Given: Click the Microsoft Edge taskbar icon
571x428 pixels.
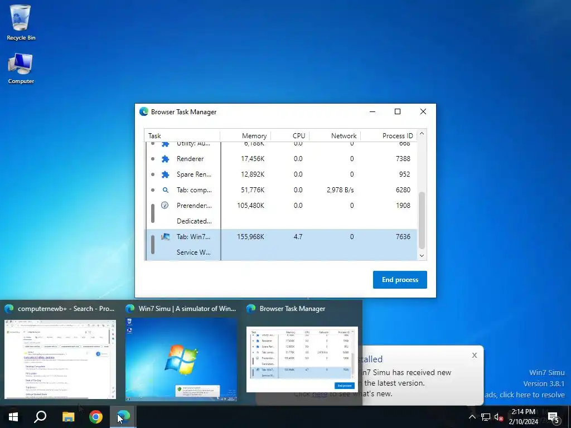Looking at the screenshot, I should [123, 417].
